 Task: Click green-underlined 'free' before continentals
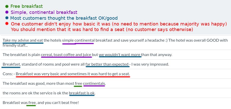click(x=78, y=84)
